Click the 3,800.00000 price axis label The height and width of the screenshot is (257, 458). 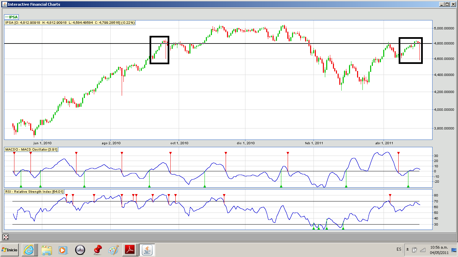point(444,128)
